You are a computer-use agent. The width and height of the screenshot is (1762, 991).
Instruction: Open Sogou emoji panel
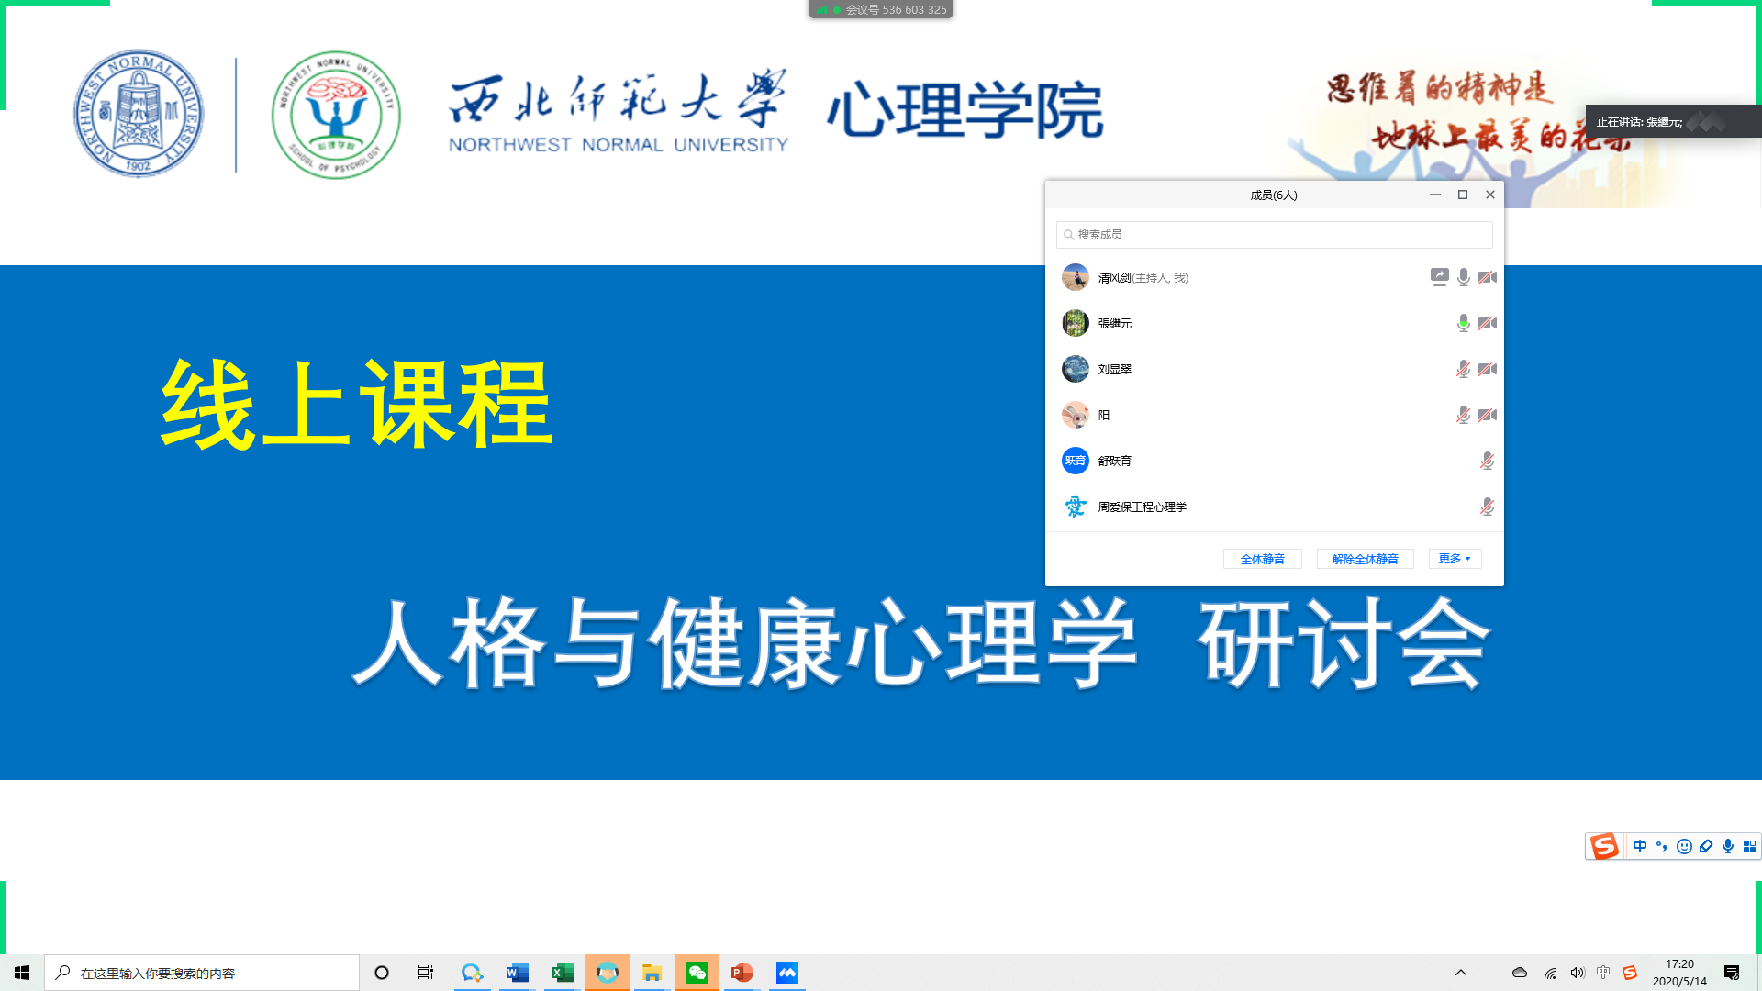coord(1684,846)
